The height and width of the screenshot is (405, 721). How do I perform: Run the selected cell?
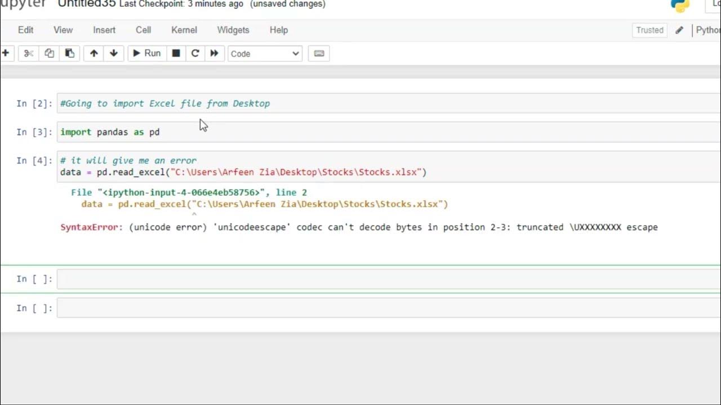pos(146,53)
